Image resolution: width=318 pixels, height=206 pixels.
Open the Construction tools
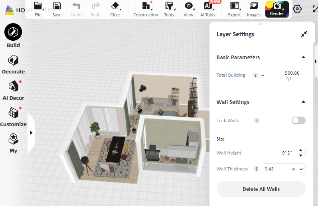(146, 9)
